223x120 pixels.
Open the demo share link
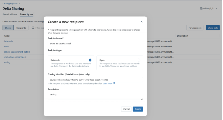coord(6,47)
